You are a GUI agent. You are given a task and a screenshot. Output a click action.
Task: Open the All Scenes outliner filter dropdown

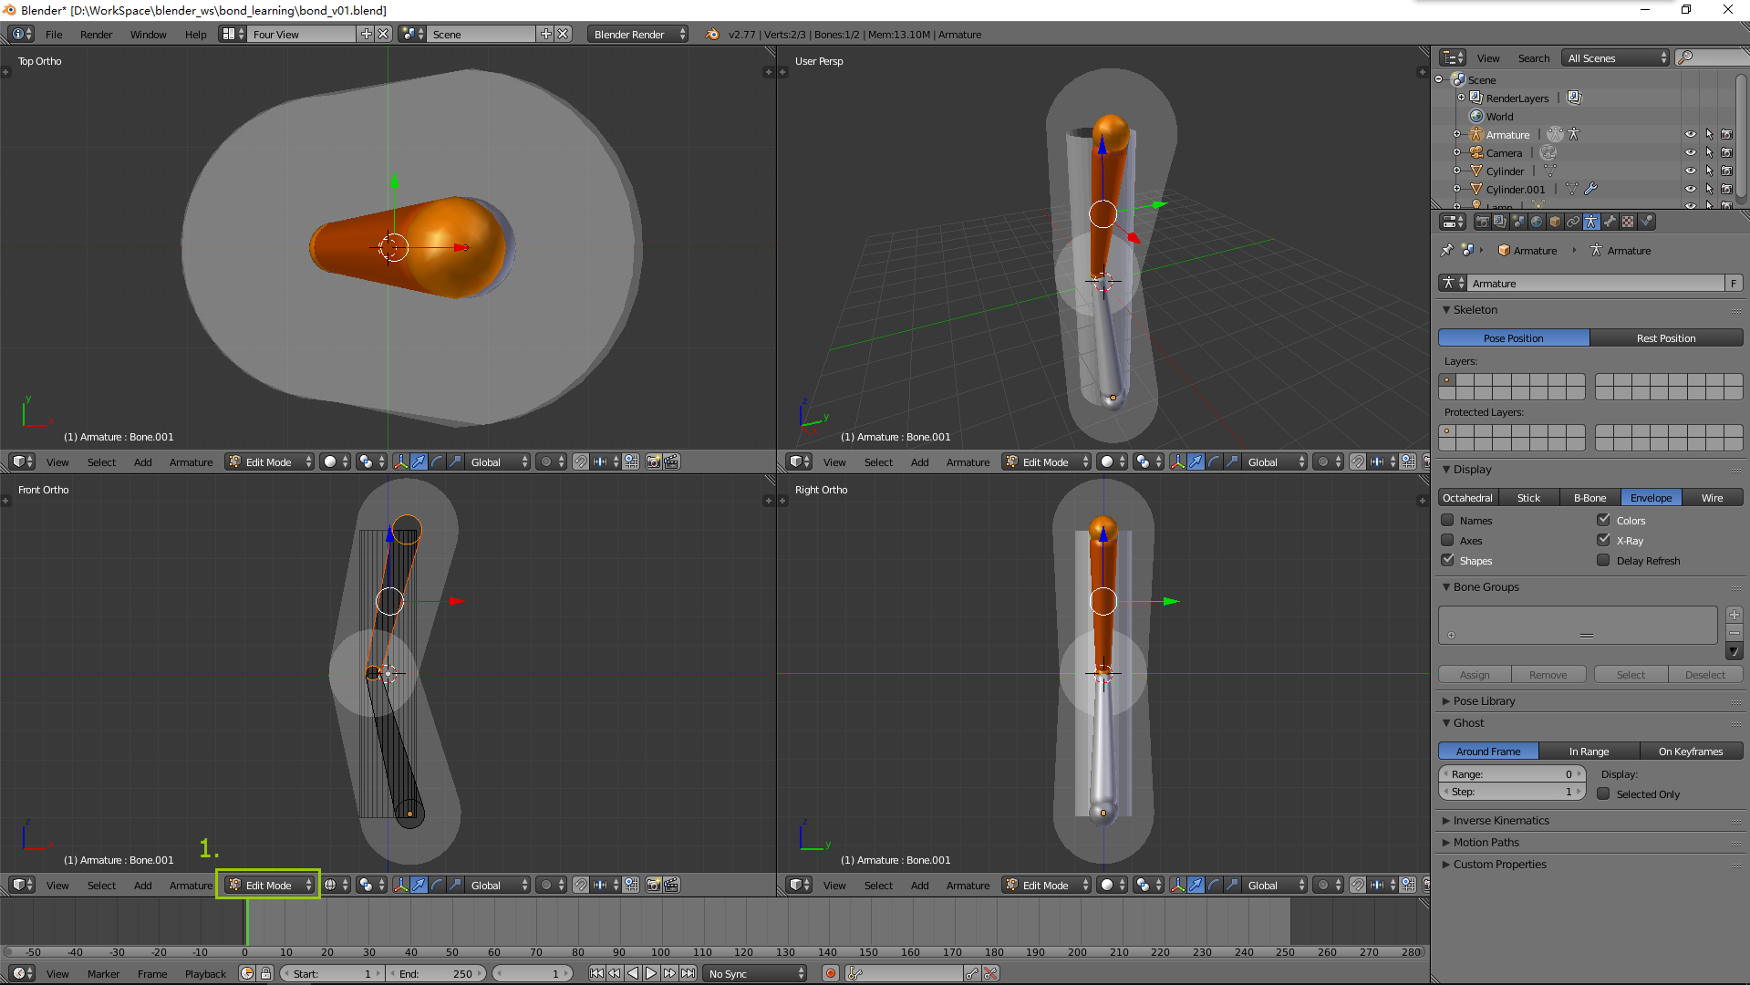1615,58
